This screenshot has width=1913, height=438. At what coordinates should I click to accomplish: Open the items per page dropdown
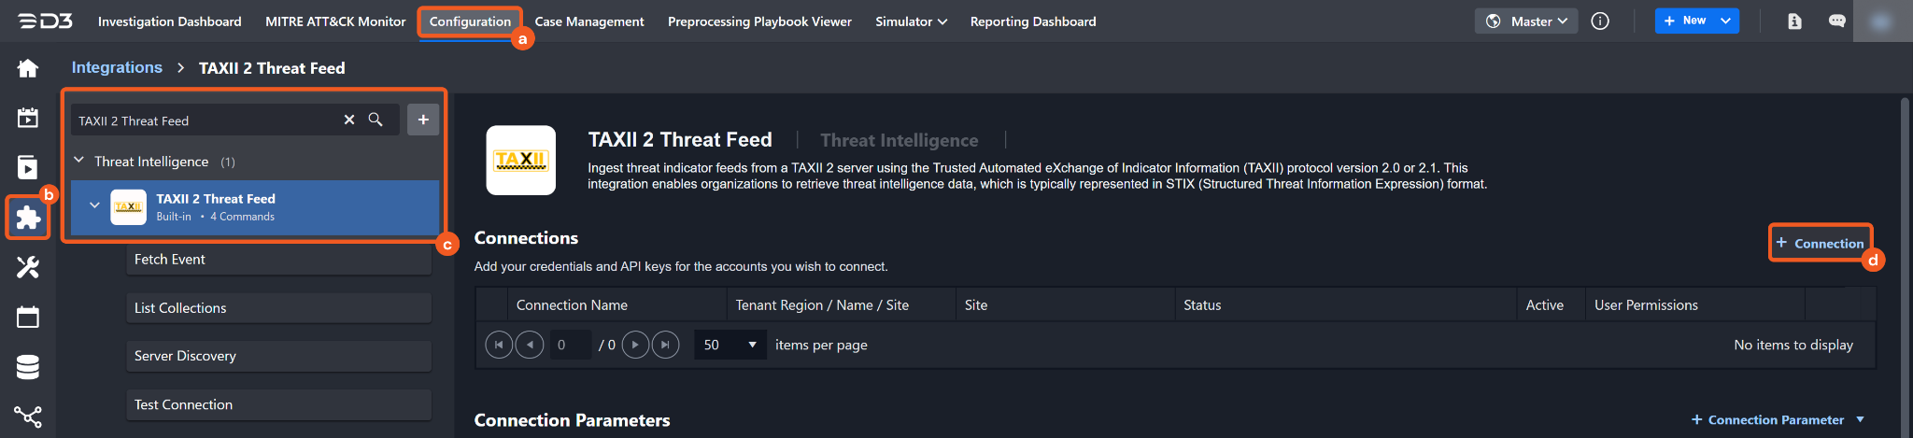tap(730, 345)
